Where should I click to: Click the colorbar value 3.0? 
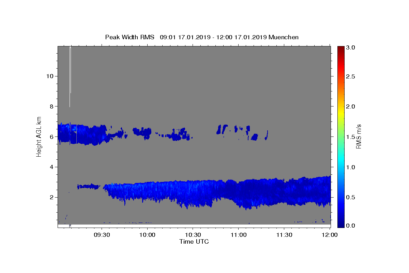[351, 47]
